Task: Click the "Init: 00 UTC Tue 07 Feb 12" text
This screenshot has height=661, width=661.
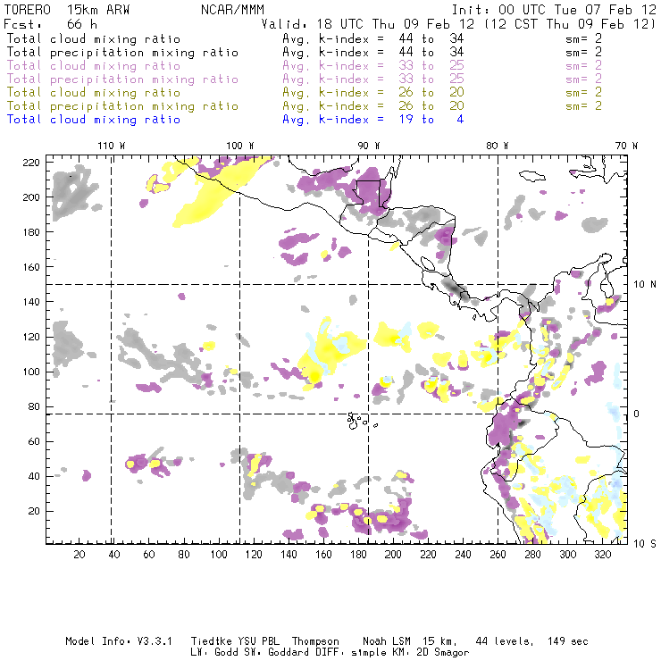Action: (554, 10)
